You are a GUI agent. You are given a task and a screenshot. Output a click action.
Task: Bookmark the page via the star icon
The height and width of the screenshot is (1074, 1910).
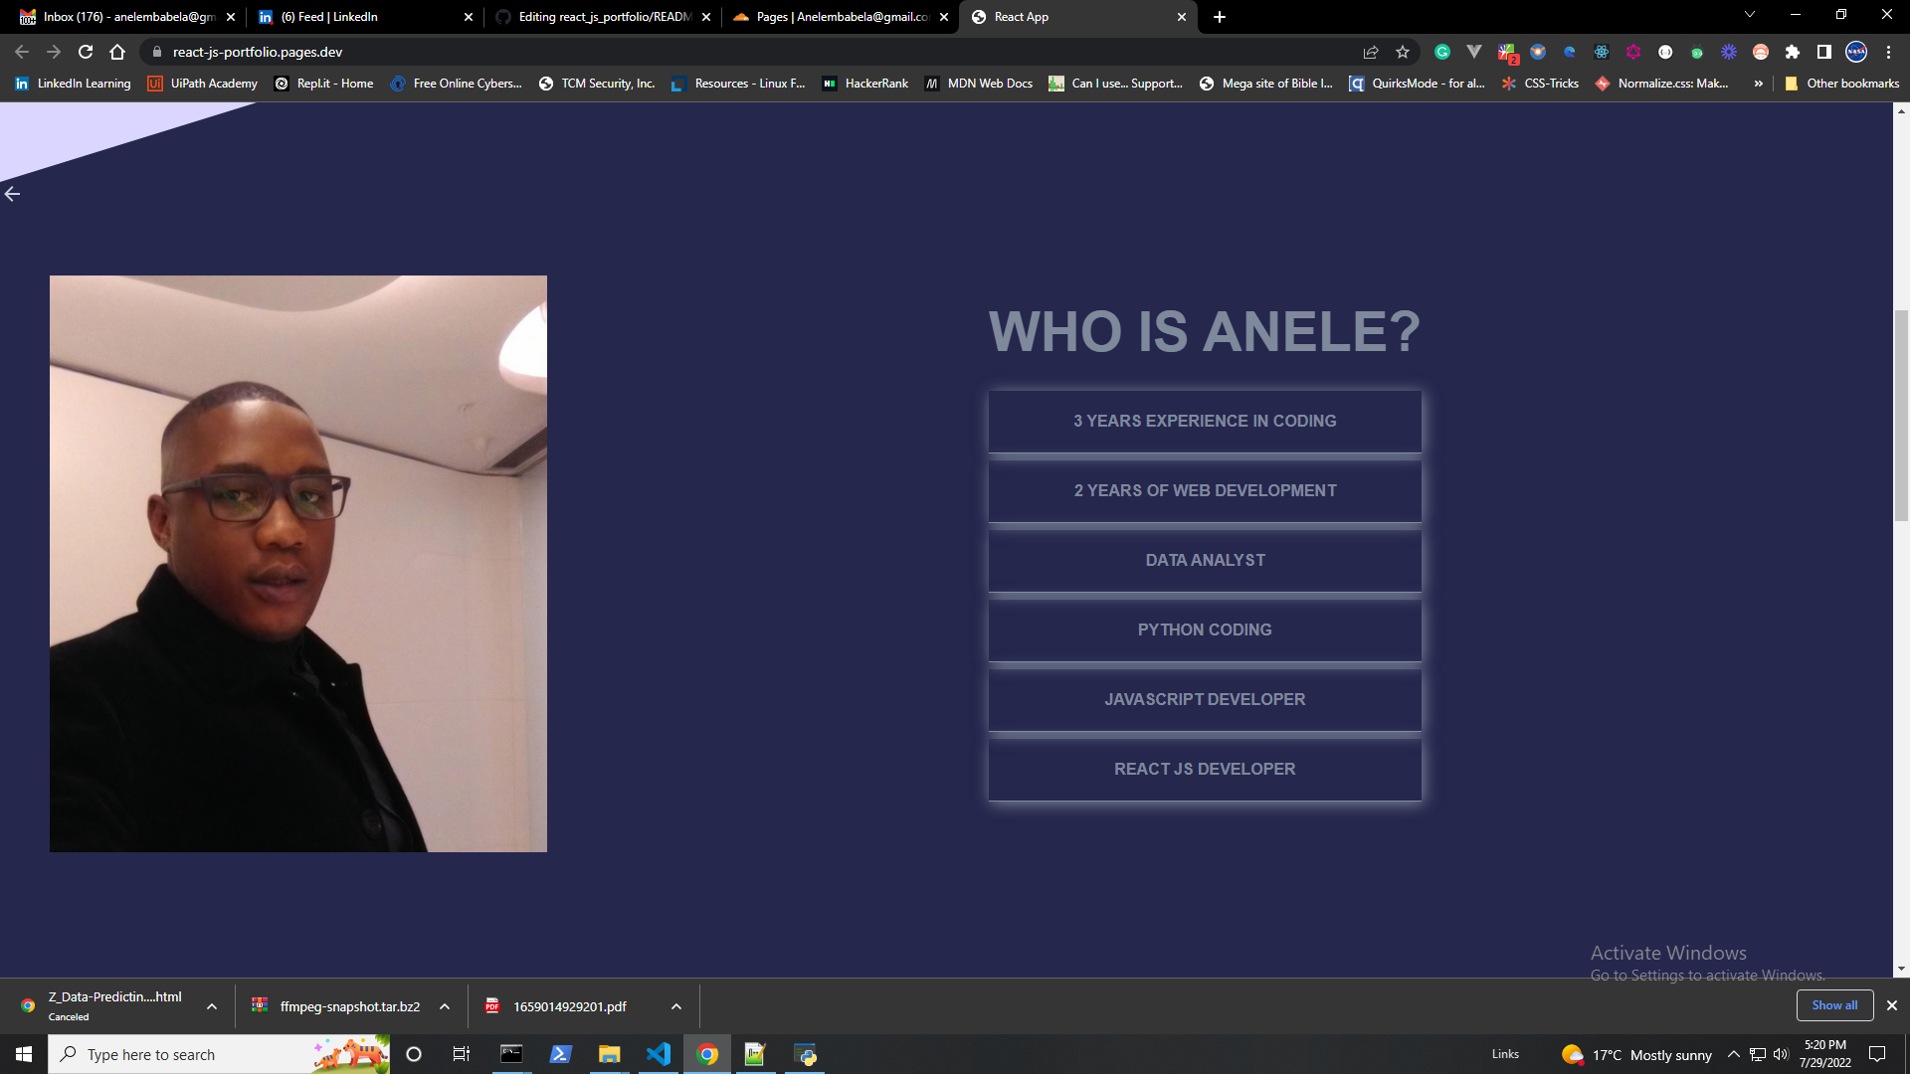pos(1403,52)
